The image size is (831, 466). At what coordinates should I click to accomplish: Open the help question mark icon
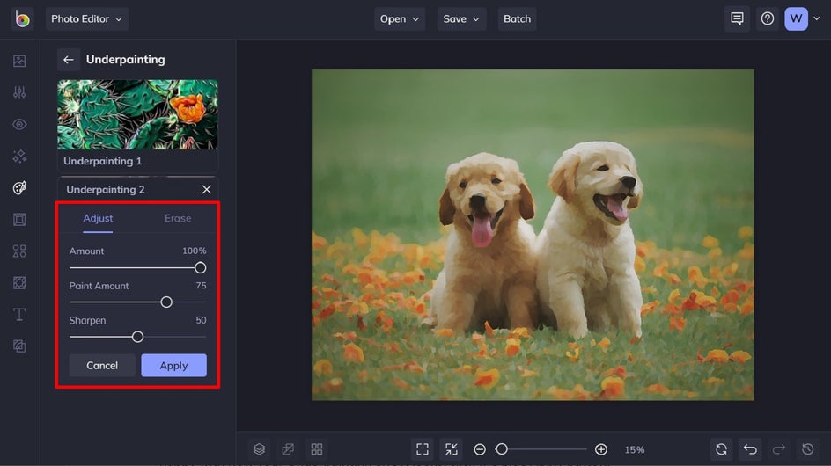click(x=768, y=18)
